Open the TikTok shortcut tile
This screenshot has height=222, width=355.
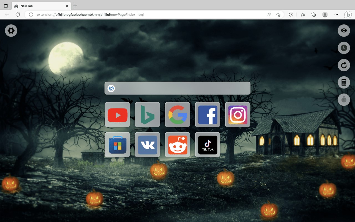click(x=207, y=145)
